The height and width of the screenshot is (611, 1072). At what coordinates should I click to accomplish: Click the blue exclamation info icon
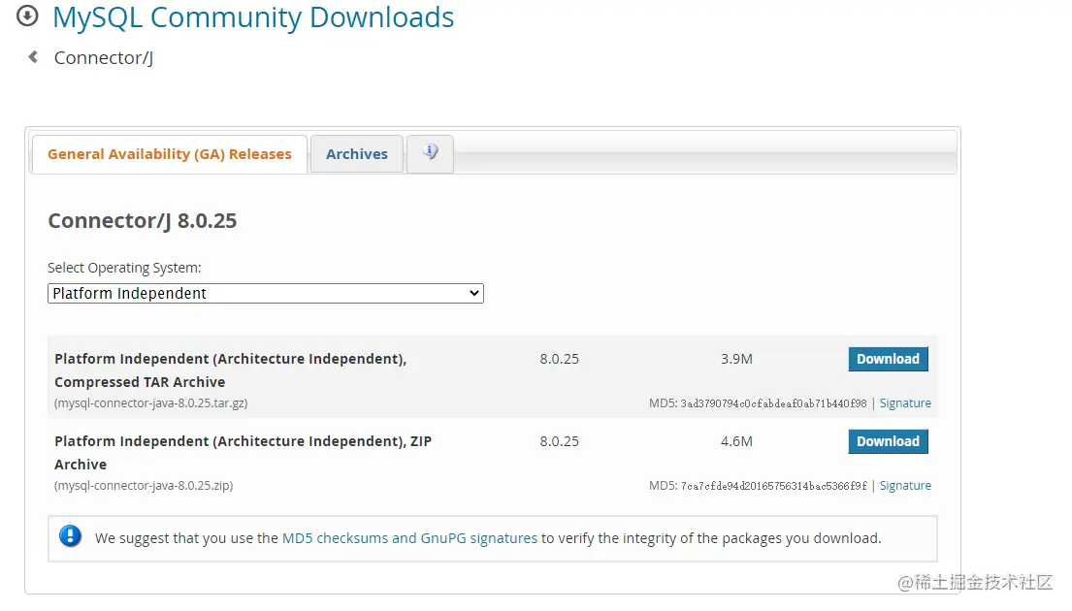click(x=70, y=536)
